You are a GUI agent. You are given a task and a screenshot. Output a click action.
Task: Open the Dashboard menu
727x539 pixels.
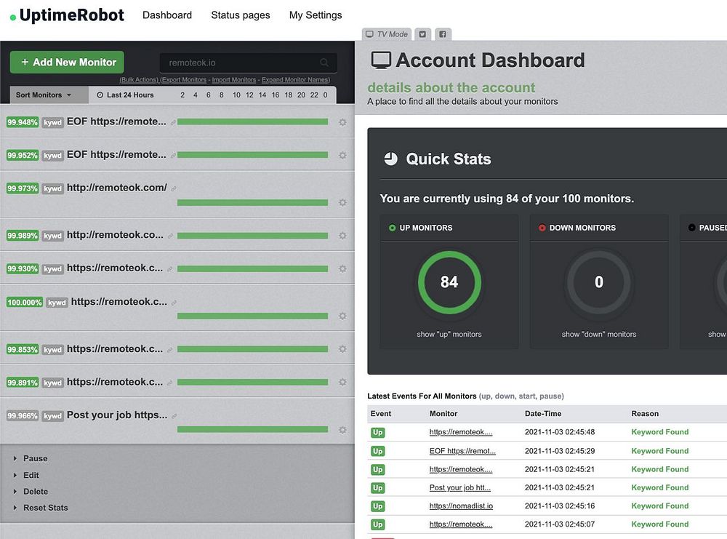[x=167, y=15]
